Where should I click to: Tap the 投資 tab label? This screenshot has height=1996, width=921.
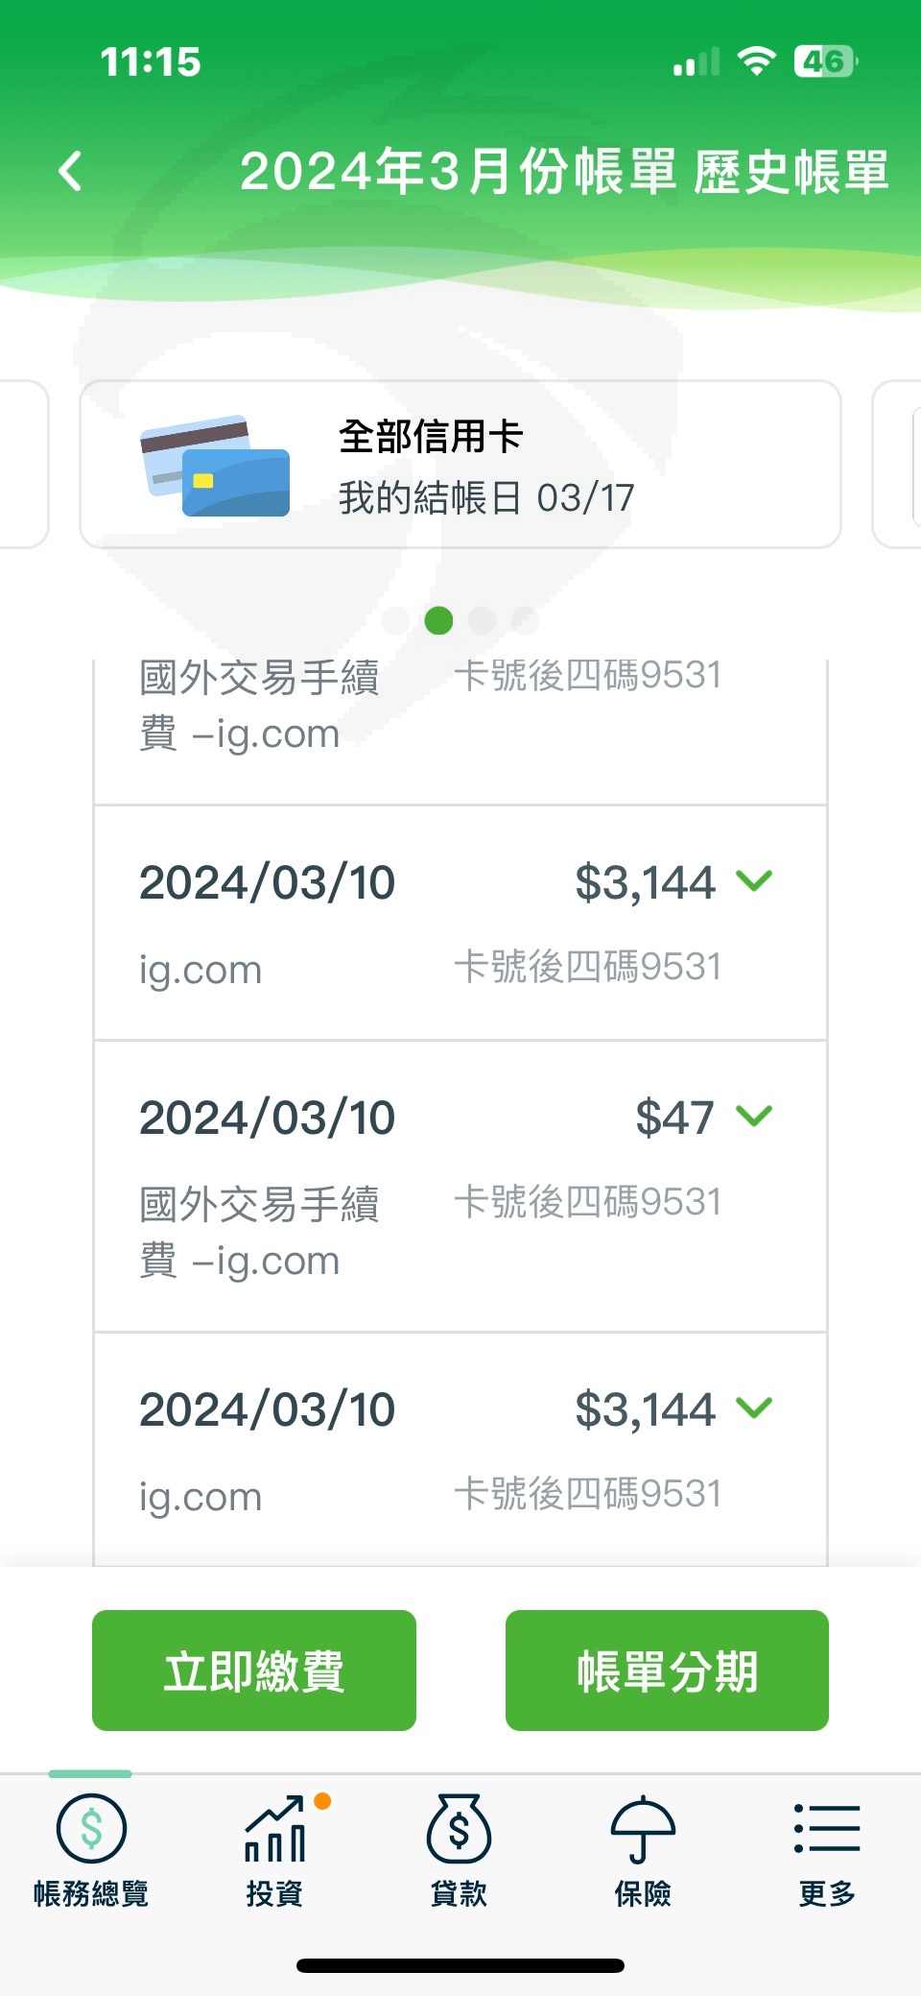(275, 1893)
